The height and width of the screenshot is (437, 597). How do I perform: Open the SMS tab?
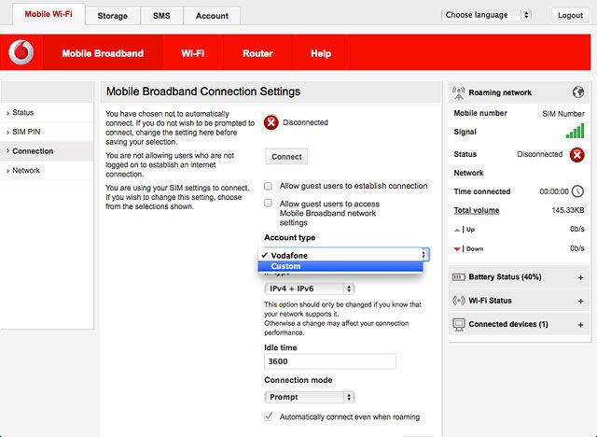click(161, 16)
